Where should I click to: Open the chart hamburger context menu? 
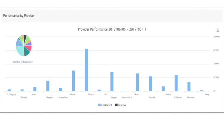point(218,30)
